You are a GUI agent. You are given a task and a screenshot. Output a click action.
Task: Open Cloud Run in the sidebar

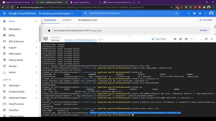pos(13,110)
